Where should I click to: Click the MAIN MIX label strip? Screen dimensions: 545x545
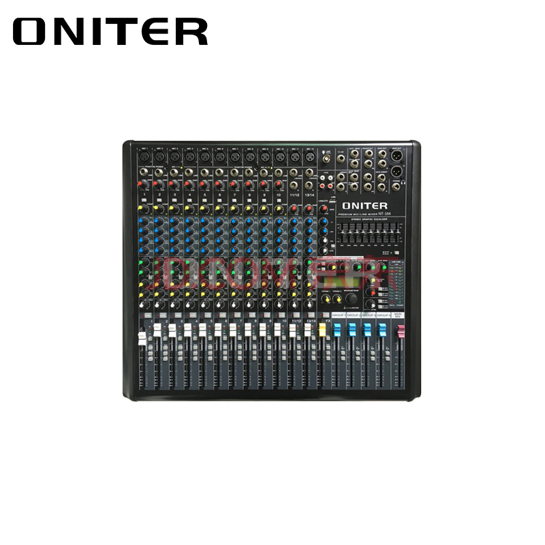(x=398, y=315)
